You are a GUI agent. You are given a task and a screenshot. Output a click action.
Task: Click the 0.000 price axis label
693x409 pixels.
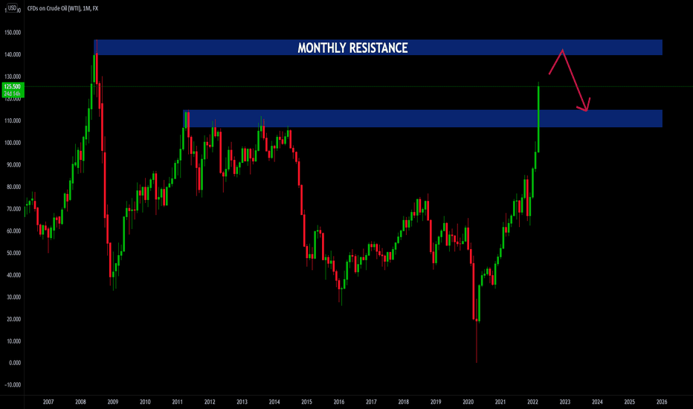pyautogui.click(x=15, y=363)
